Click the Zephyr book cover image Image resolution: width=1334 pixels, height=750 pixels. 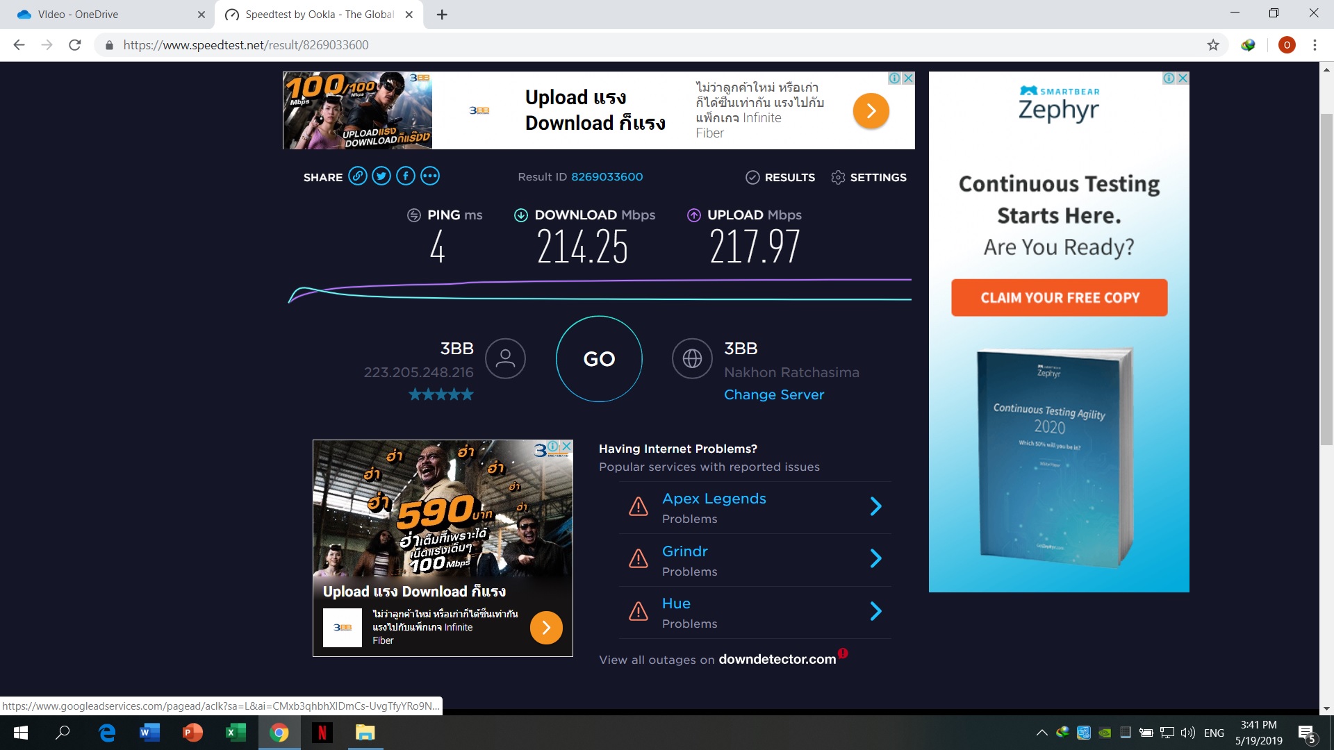pos(1057,458)
